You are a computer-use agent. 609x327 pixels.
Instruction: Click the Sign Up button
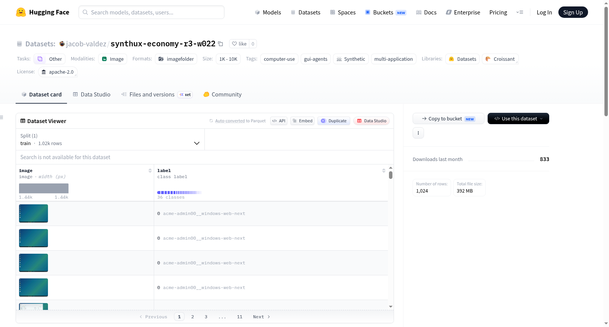click(573, 12)
